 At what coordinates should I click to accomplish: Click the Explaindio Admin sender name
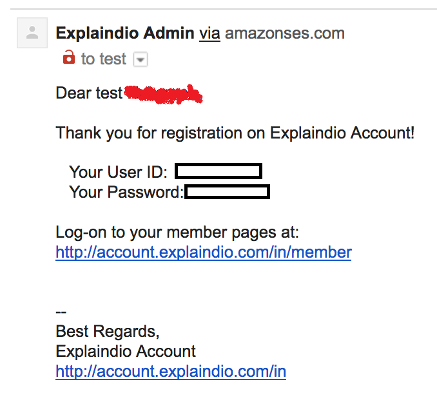point(125,33)
